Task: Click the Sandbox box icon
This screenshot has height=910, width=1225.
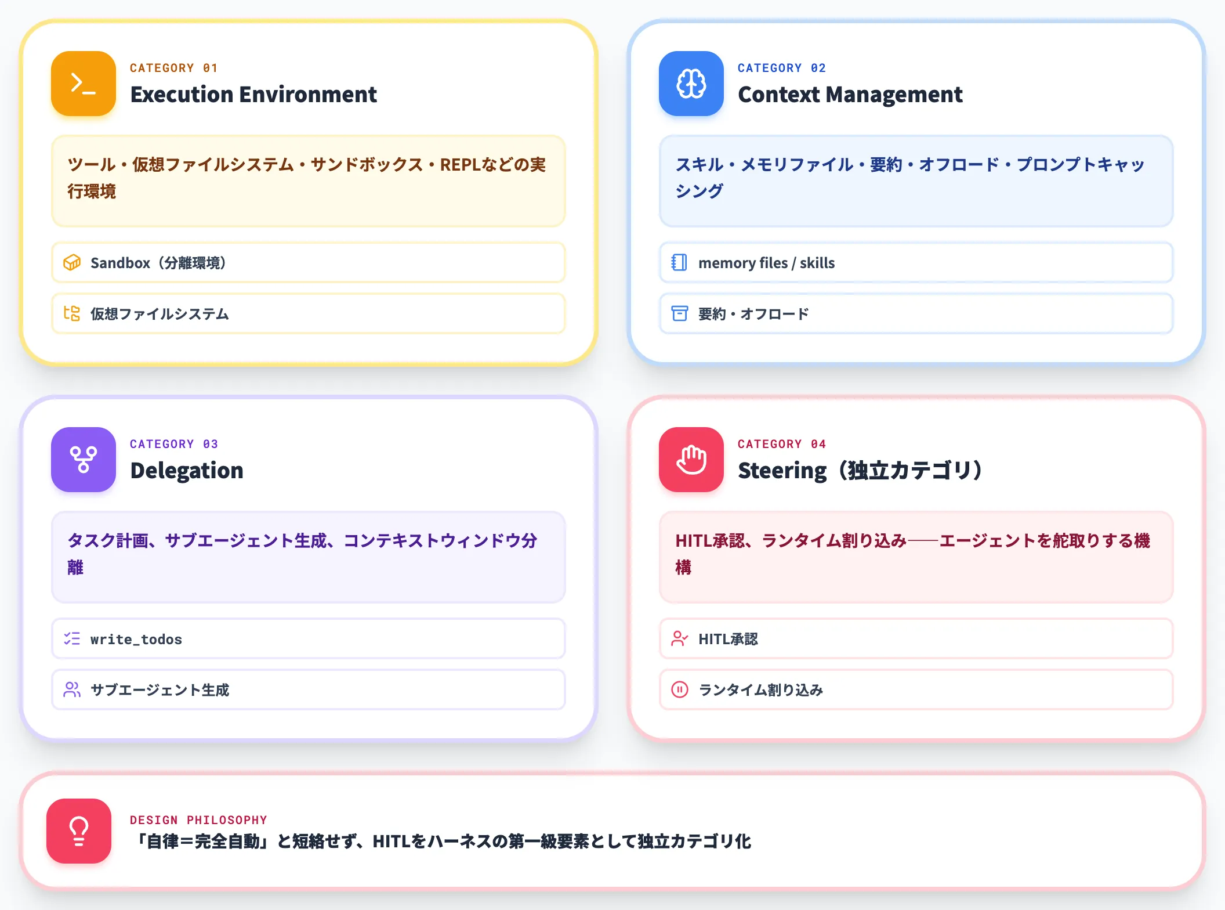Action: (x=72, y=262)
